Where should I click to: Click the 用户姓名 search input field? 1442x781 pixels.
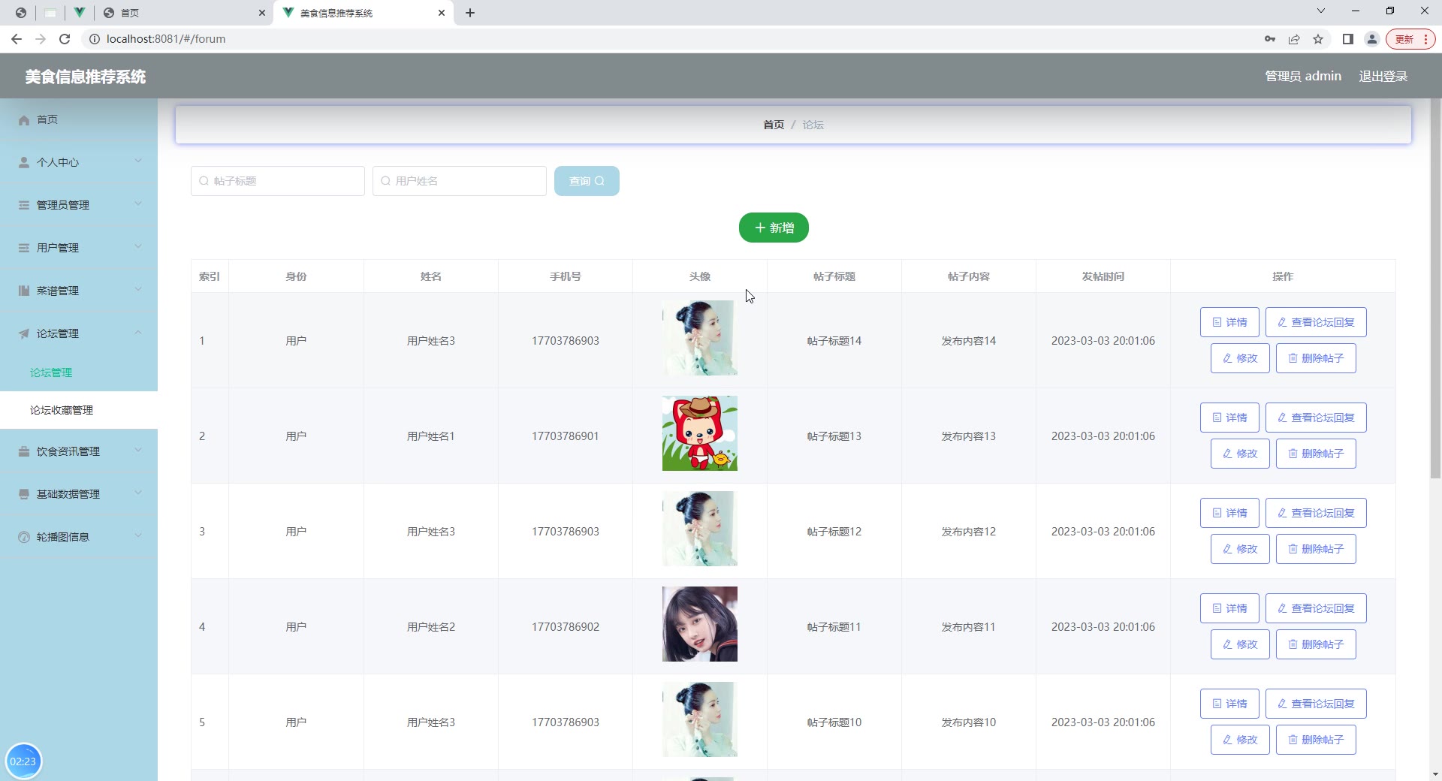click(x=460, y=181)
